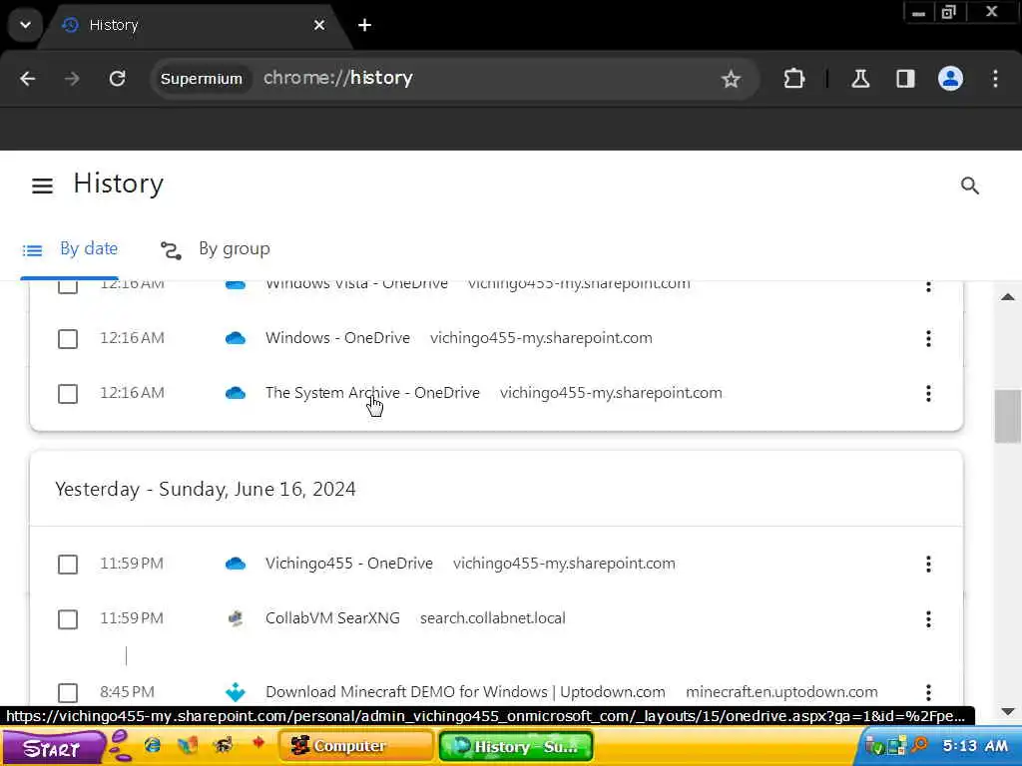Screen dimensions: 1022x766
Task: Check the CollabVM SearXNG entry
Action: pos(68,618)
